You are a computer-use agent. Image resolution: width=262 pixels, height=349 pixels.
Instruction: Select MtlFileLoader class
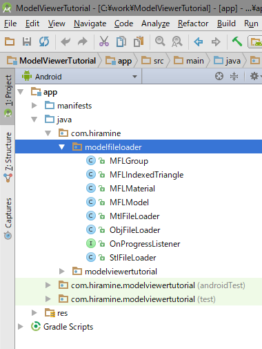(134, 216)
